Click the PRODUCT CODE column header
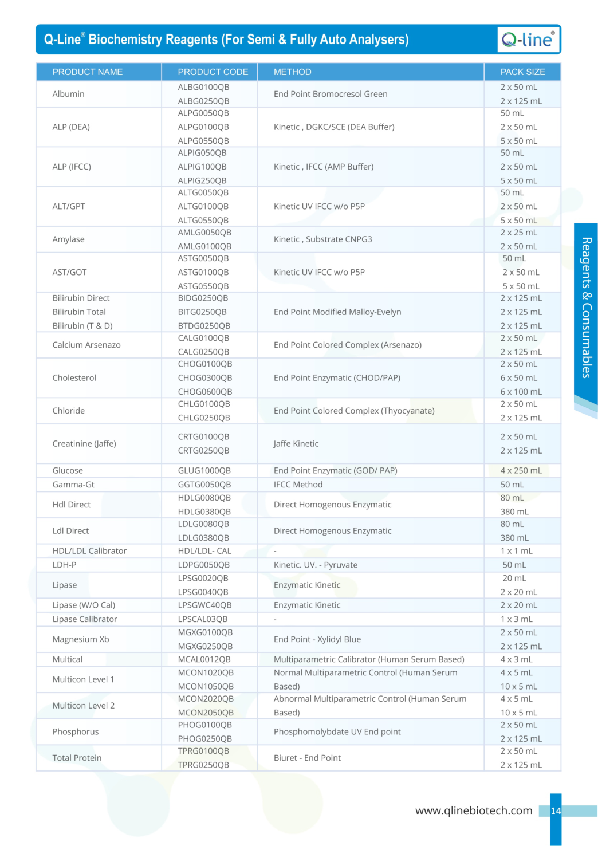Image resolution: width=598 pixels, height=846 pixels. [x=213, y=72]
